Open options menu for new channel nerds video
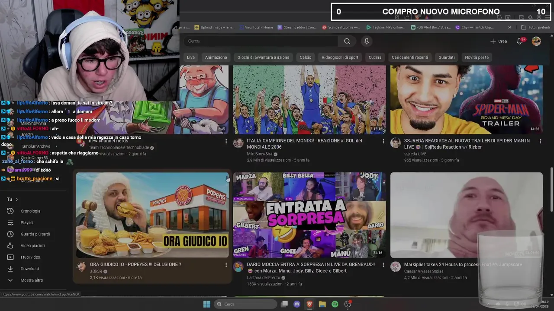The height and width of the screenshot is (311, 554). coord(226,141)
